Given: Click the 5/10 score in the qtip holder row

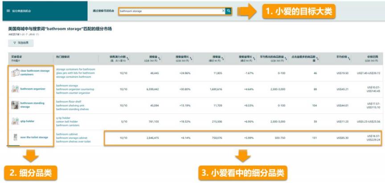Looking at the screenshot, I should pyautogui.click(x=124, y=122).
